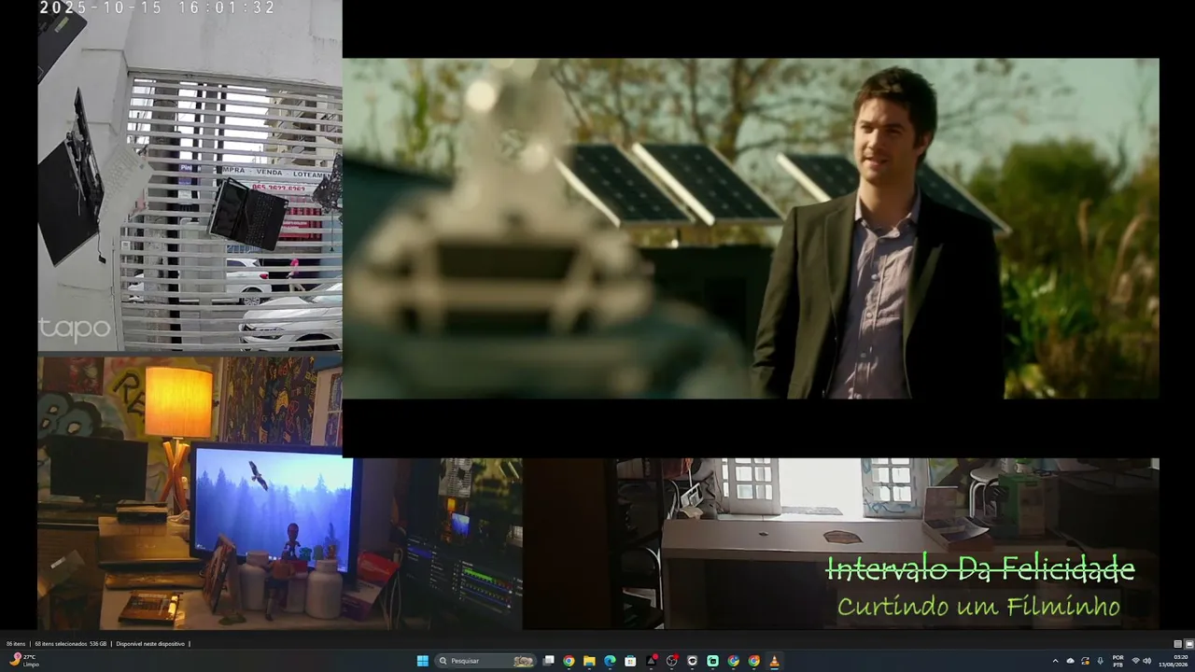This screenshot has height=672, width=1195.
Task: Switch to VLC media player on taskbar
Action: [x=774, y=661]
